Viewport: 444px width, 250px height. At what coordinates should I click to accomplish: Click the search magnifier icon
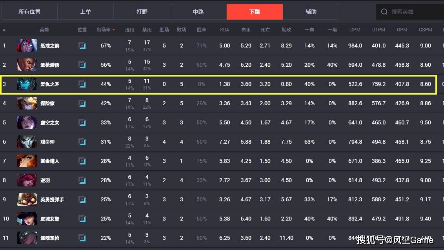(x=384, y=12)
